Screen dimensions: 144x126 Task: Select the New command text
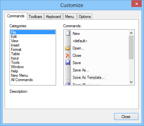click(x=76, y=34)
